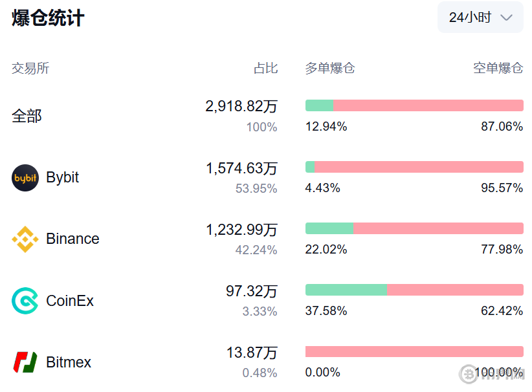532x392 pixels.
Task: Click the Binance exchange logo icon
Action: [x=25, y=239]
